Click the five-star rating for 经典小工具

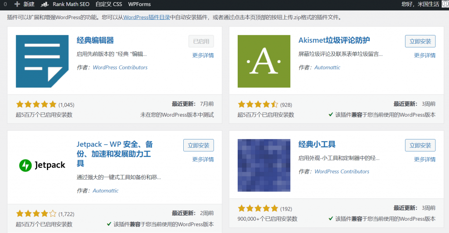pyautogui.click(x=258, y=209)
